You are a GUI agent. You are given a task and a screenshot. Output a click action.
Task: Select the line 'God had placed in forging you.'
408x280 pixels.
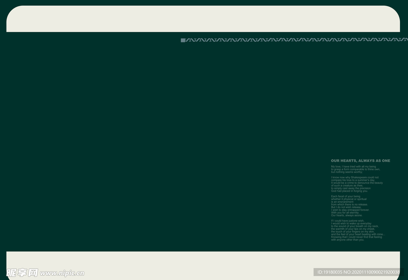pyautogui.click(x=349, y=191)
